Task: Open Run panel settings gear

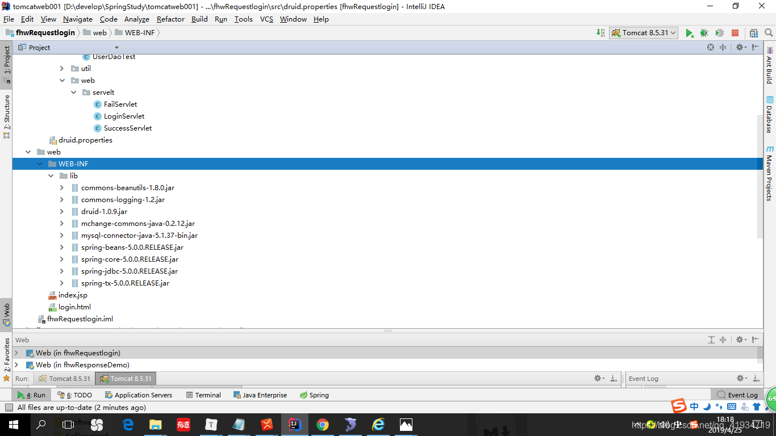Action: [598, 378]
